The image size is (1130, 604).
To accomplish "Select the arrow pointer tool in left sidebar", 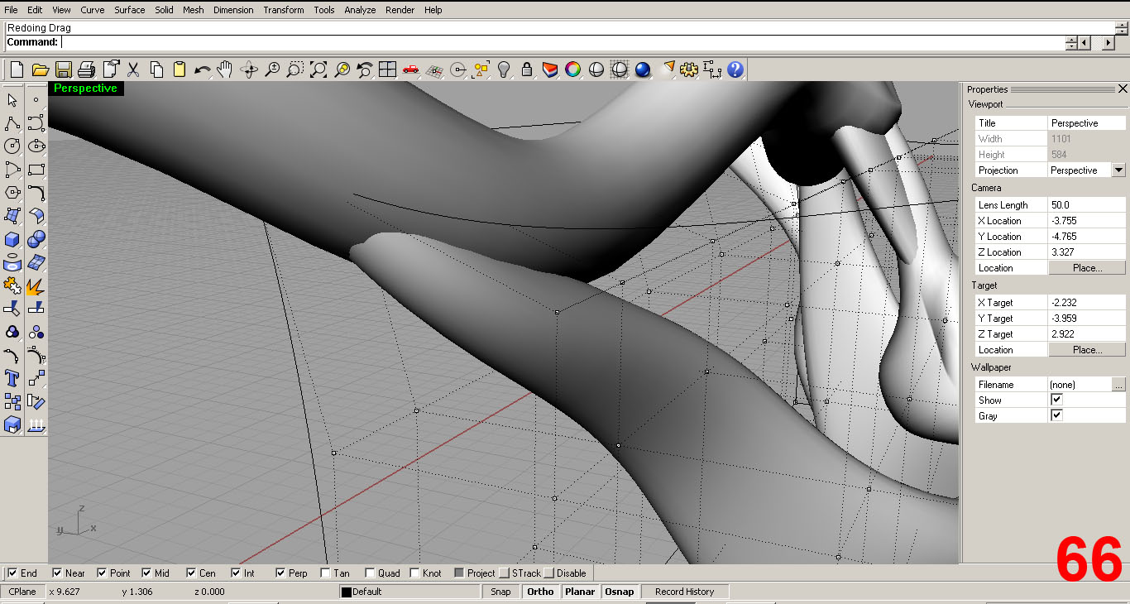I will [x=12, y=100].
